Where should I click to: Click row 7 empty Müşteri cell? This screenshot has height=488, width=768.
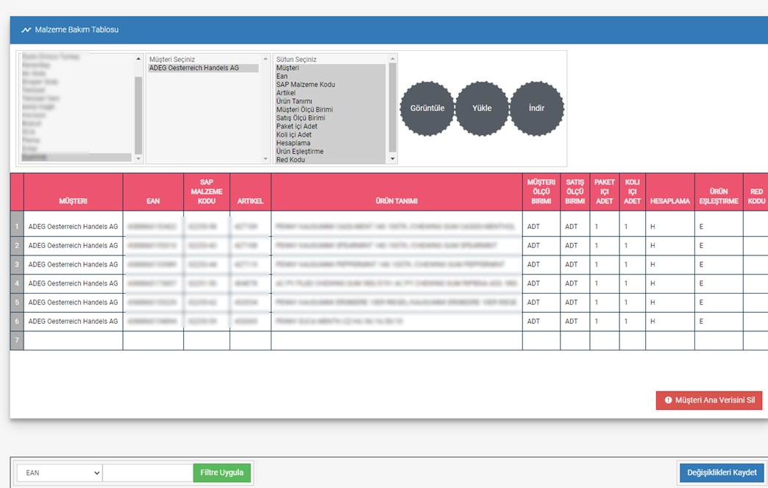pyautogui.click(x=73, y=341)
